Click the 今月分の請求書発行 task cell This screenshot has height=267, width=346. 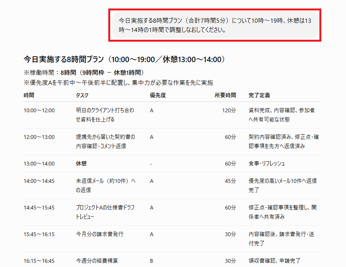click(100, 234)
